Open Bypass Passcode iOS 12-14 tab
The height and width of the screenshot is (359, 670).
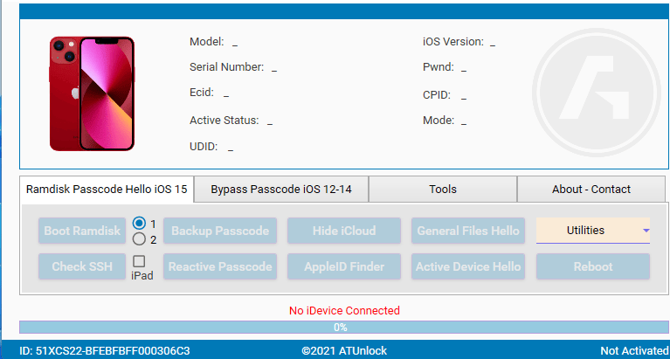(x=281, y=189)
